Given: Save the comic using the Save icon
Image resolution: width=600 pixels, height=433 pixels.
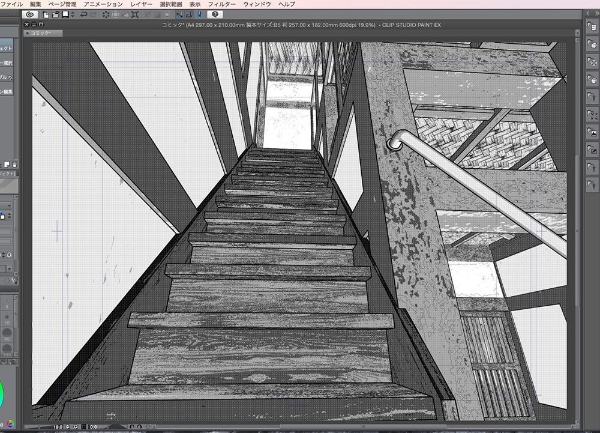Looking at the screenshot, I should pyautogui.click(x=64, y=14).
